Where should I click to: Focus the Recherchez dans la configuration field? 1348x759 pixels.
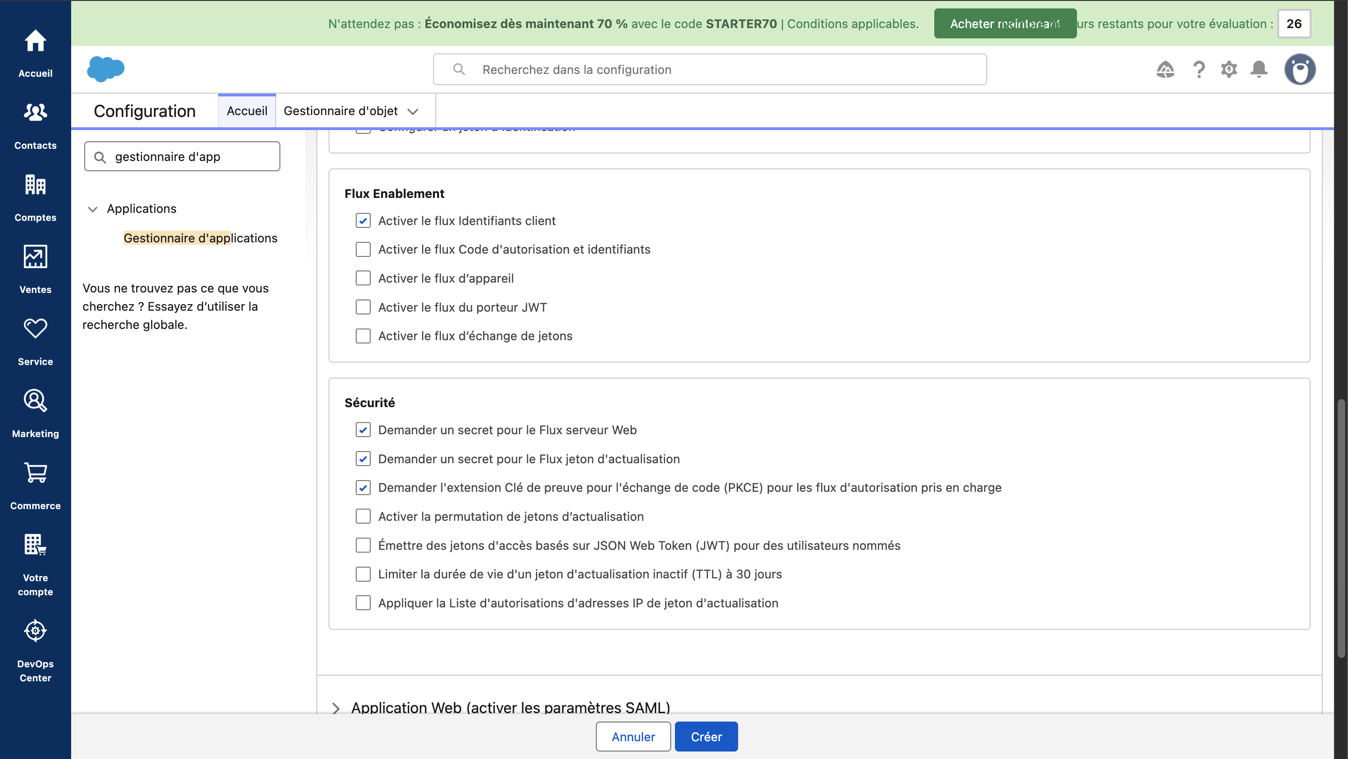[x=710, y=69]
